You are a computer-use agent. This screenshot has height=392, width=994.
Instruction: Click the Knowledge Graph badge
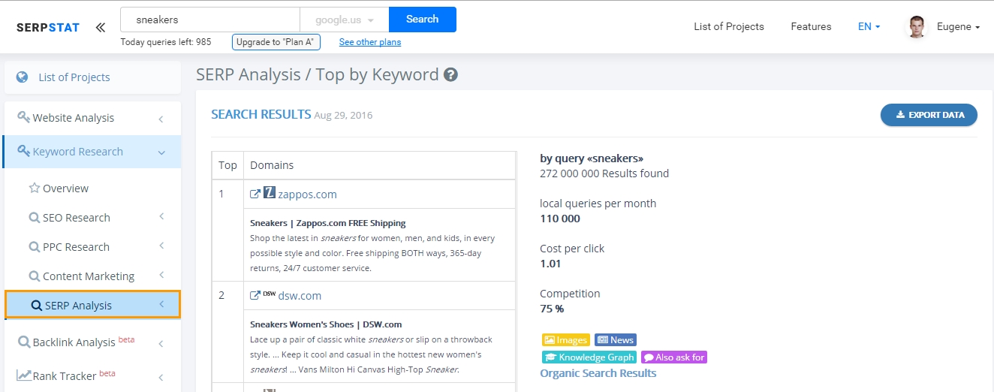(x=589, y=357)
